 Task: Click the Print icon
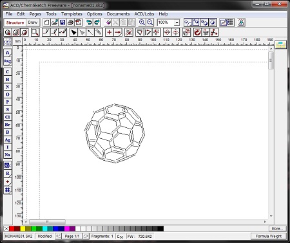pyautogui.click(x=70, y=22)
